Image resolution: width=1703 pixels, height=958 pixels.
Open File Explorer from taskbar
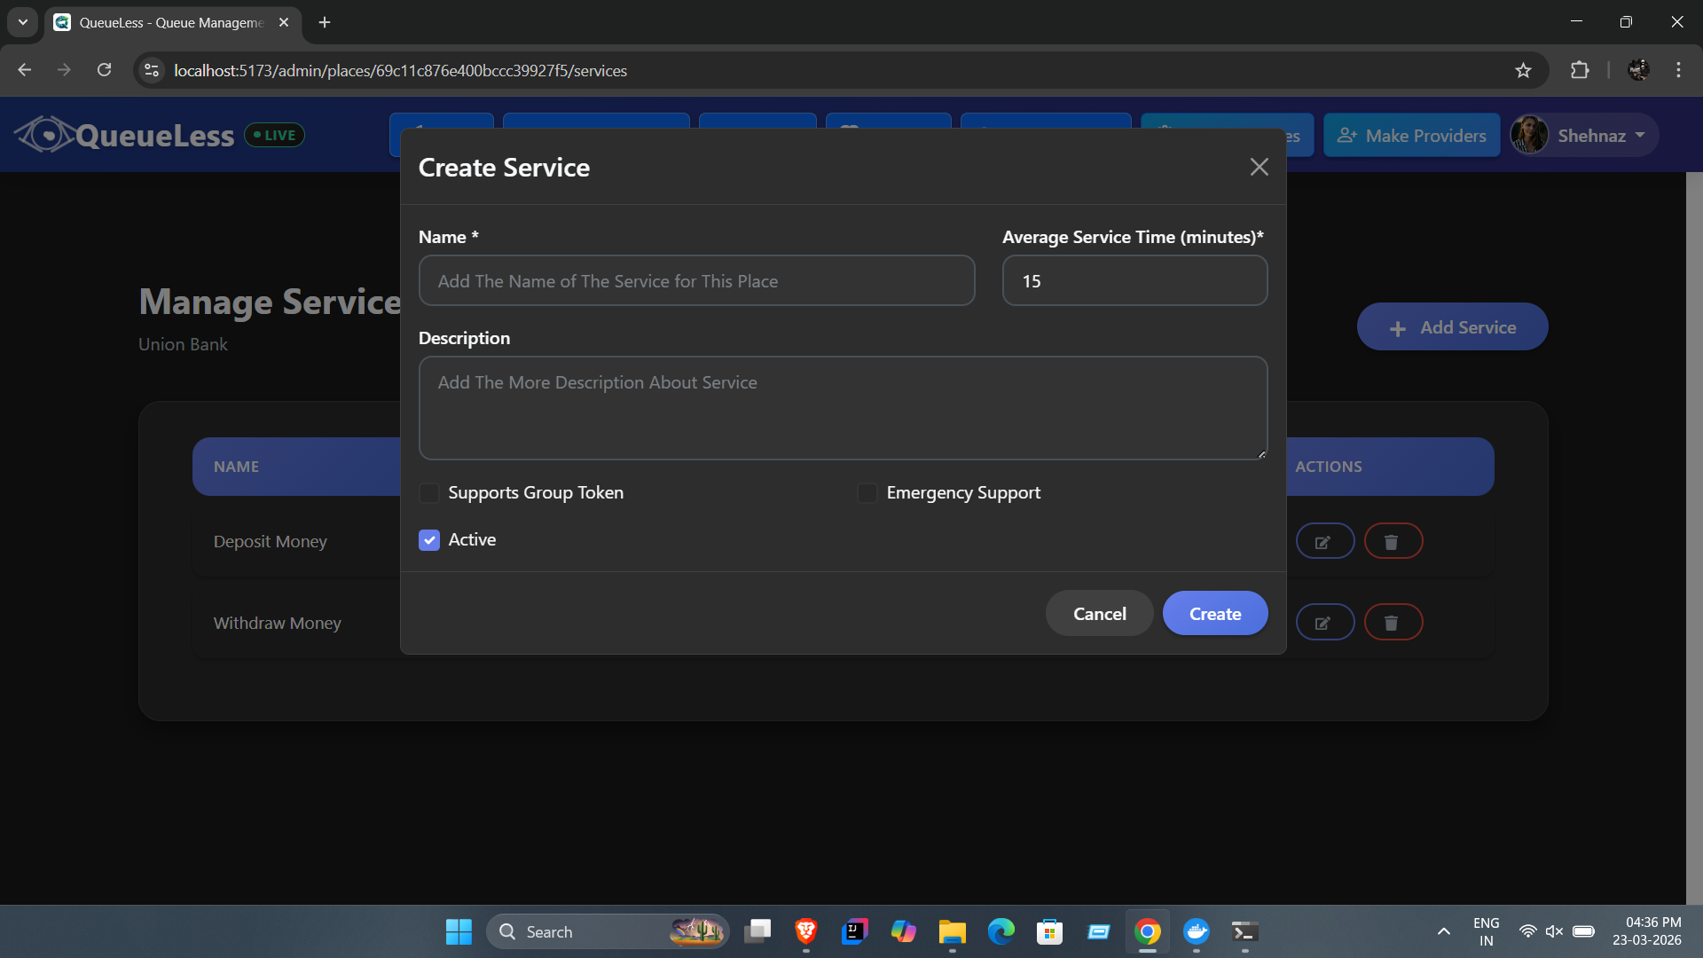click(953, 931)
